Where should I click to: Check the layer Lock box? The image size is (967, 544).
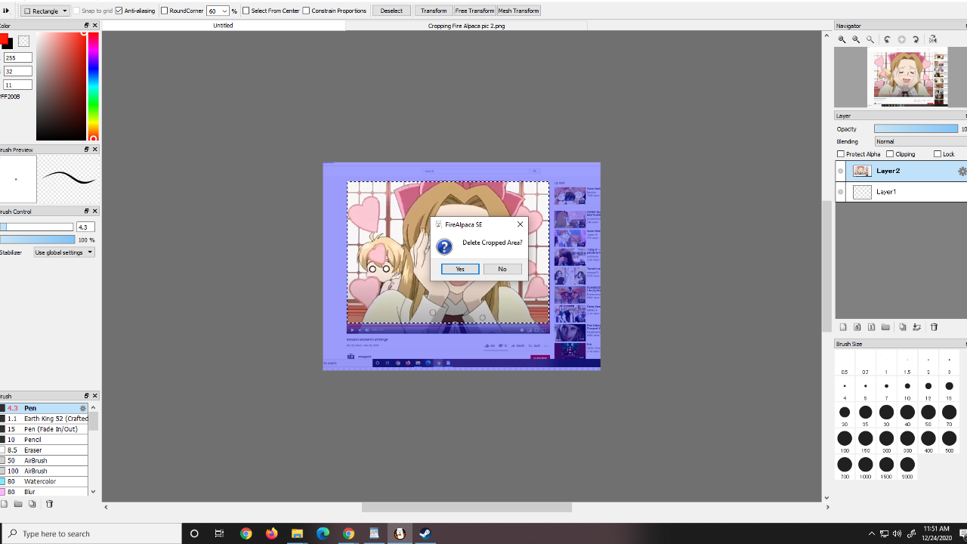pos(938,154)
